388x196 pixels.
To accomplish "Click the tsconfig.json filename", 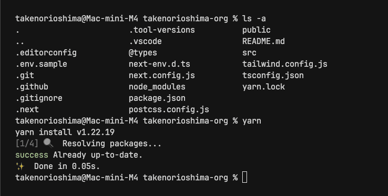I will [273, 75].
